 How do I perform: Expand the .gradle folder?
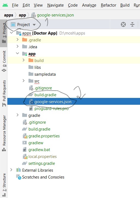click(17, 40)
